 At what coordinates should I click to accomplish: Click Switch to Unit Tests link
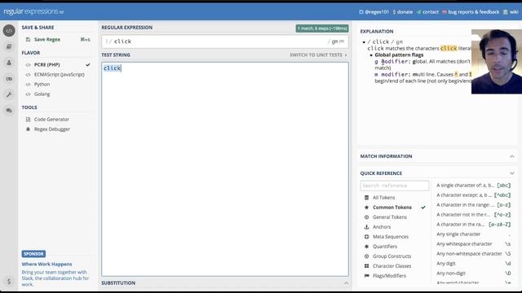[318, 55]
